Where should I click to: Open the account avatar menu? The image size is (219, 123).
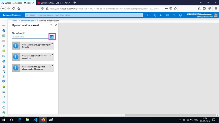[216, 15]
